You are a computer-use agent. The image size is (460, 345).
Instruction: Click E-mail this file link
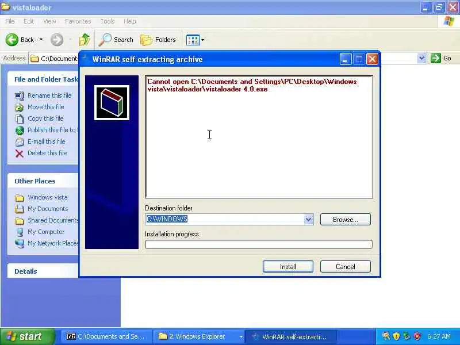coord(47,141)
